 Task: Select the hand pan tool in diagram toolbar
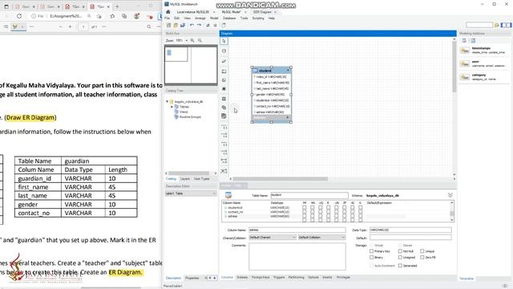click(224, 51)
